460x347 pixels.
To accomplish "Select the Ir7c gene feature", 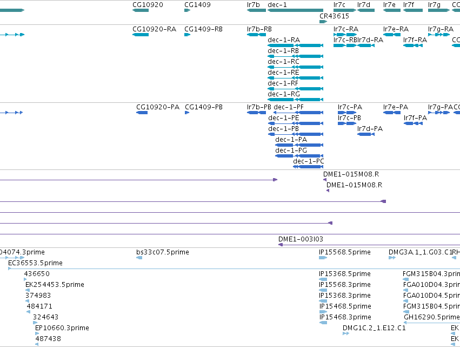I will pyautogui.click(x=345, y=10).
